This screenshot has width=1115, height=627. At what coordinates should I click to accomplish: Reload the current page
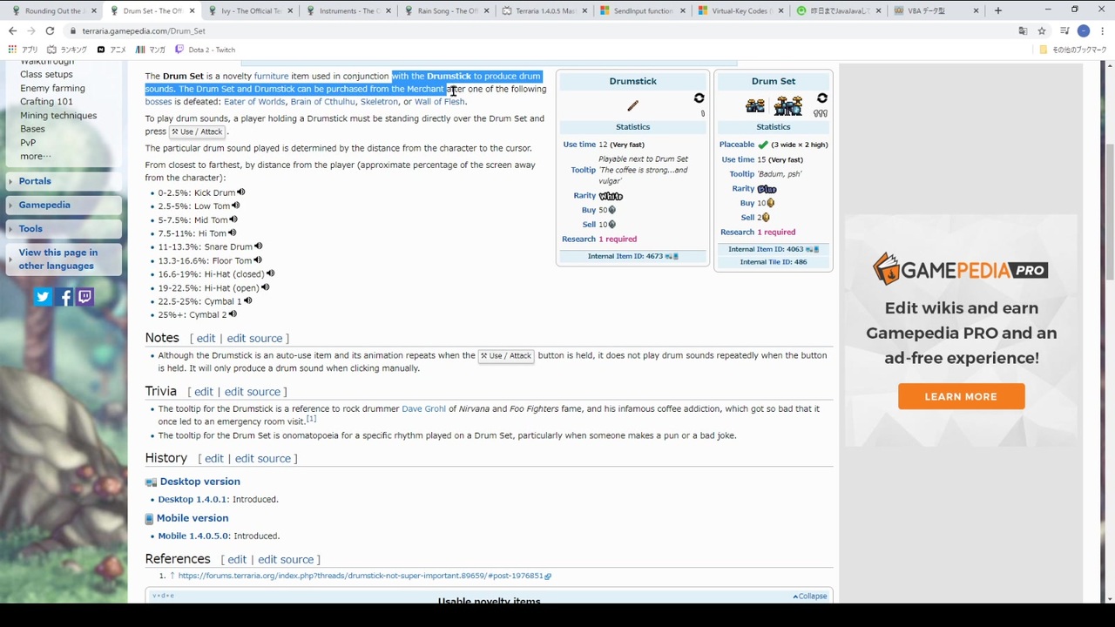50,30
